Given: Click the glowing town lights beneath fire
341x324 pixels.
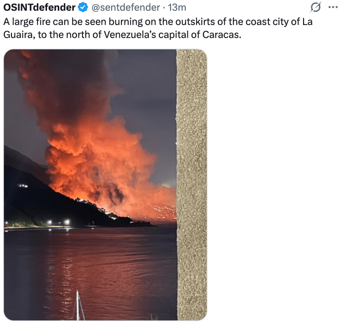Looking at the screenshot, I should 163,210.
